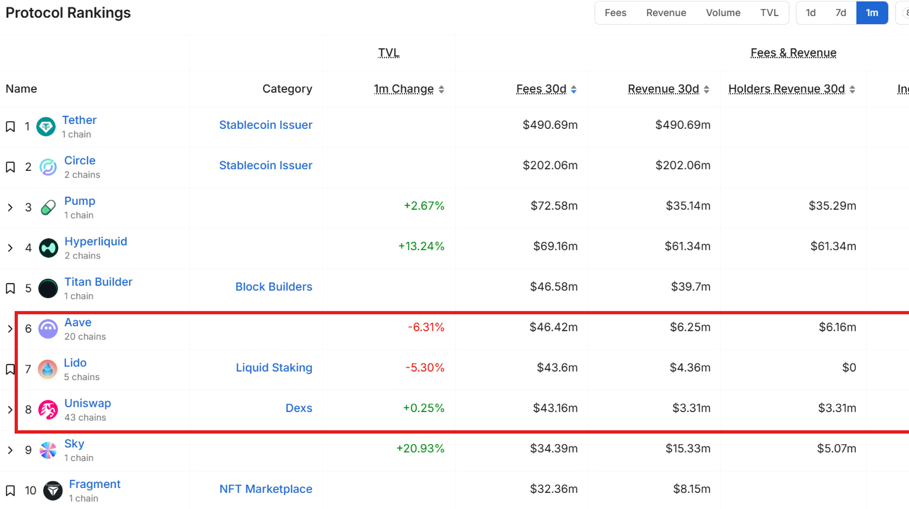Click the Circle logo icon
This screenshot has width=909, height=509.
(x=48, y=167)
